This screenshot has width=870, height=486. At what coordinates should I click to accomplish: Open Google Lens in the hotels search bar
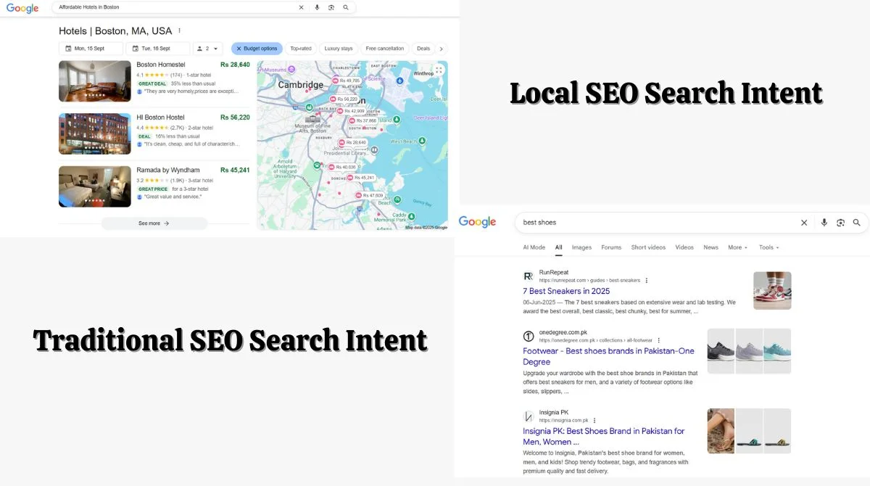point(331,7)
